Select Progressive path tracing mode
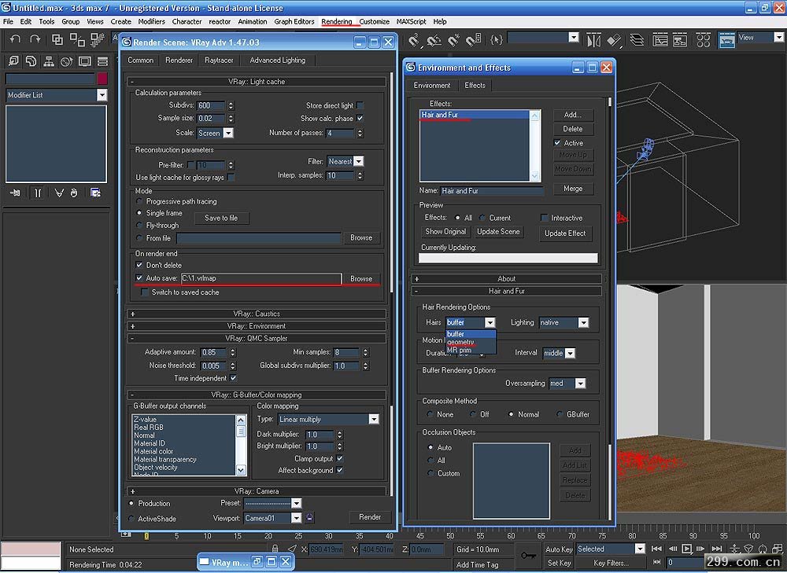The width and height of the screenshot is (787, 573). [x=139, y=201]
